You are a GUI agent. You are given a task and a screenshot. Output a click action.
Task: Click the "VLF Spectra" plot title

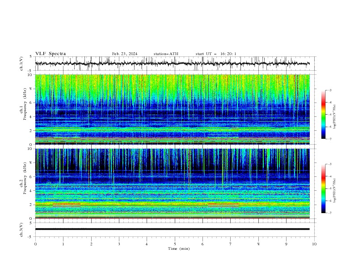click(x=51, y=54)
